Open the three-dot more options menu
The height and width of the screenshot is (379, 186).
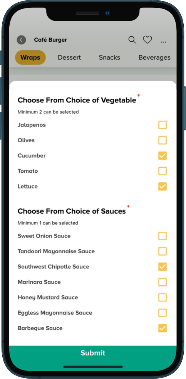point(163,42)
